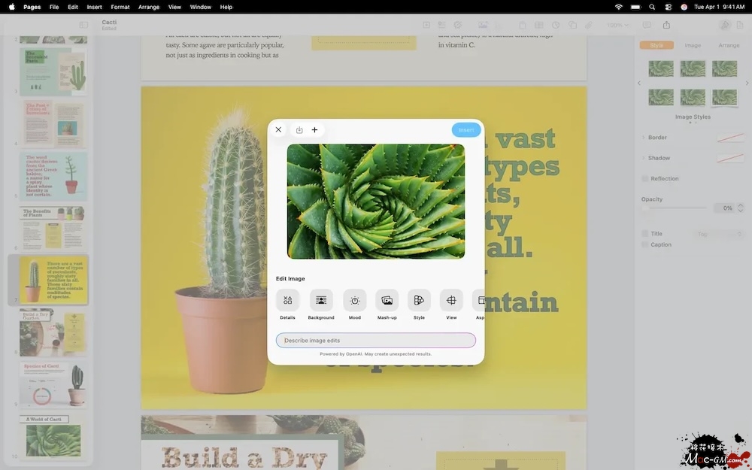Select the Background edit option
Image resolution: width=752 pixels, height=470 pixels.
[321, 300]
